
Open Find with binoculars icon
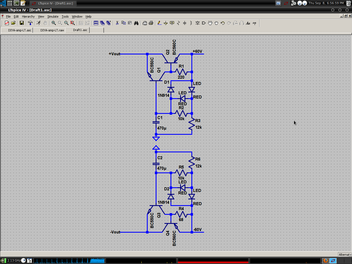(x=136, y=23)
